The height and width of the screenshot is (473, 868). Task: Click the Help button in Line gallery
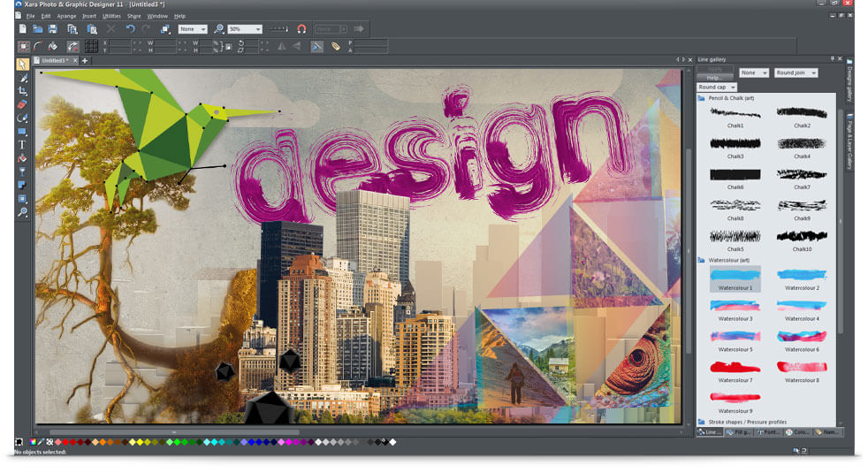(x=713, y=78)
